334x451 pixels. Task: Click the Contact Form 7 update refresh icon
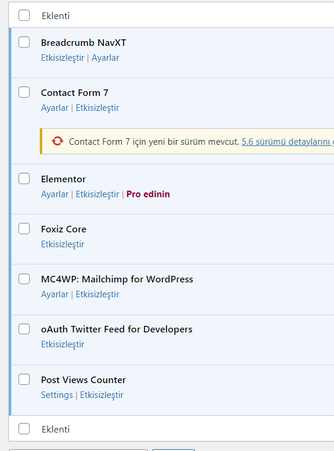coord(58,141)
